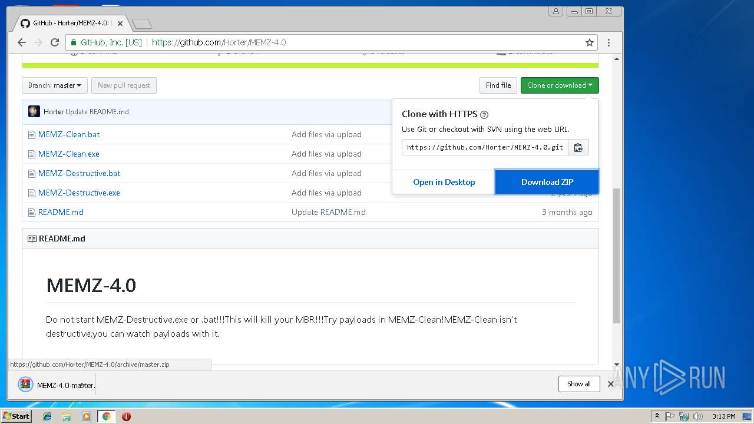Image resolution: width=754 pixels, height=424 pixels.
Task: Toggle the Clone or download dropdown
Action: 560,85
